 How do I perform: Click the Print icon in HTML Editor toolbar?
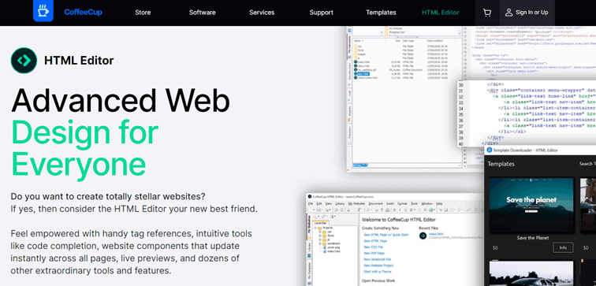pyautogui.click(x=388, y=210)
